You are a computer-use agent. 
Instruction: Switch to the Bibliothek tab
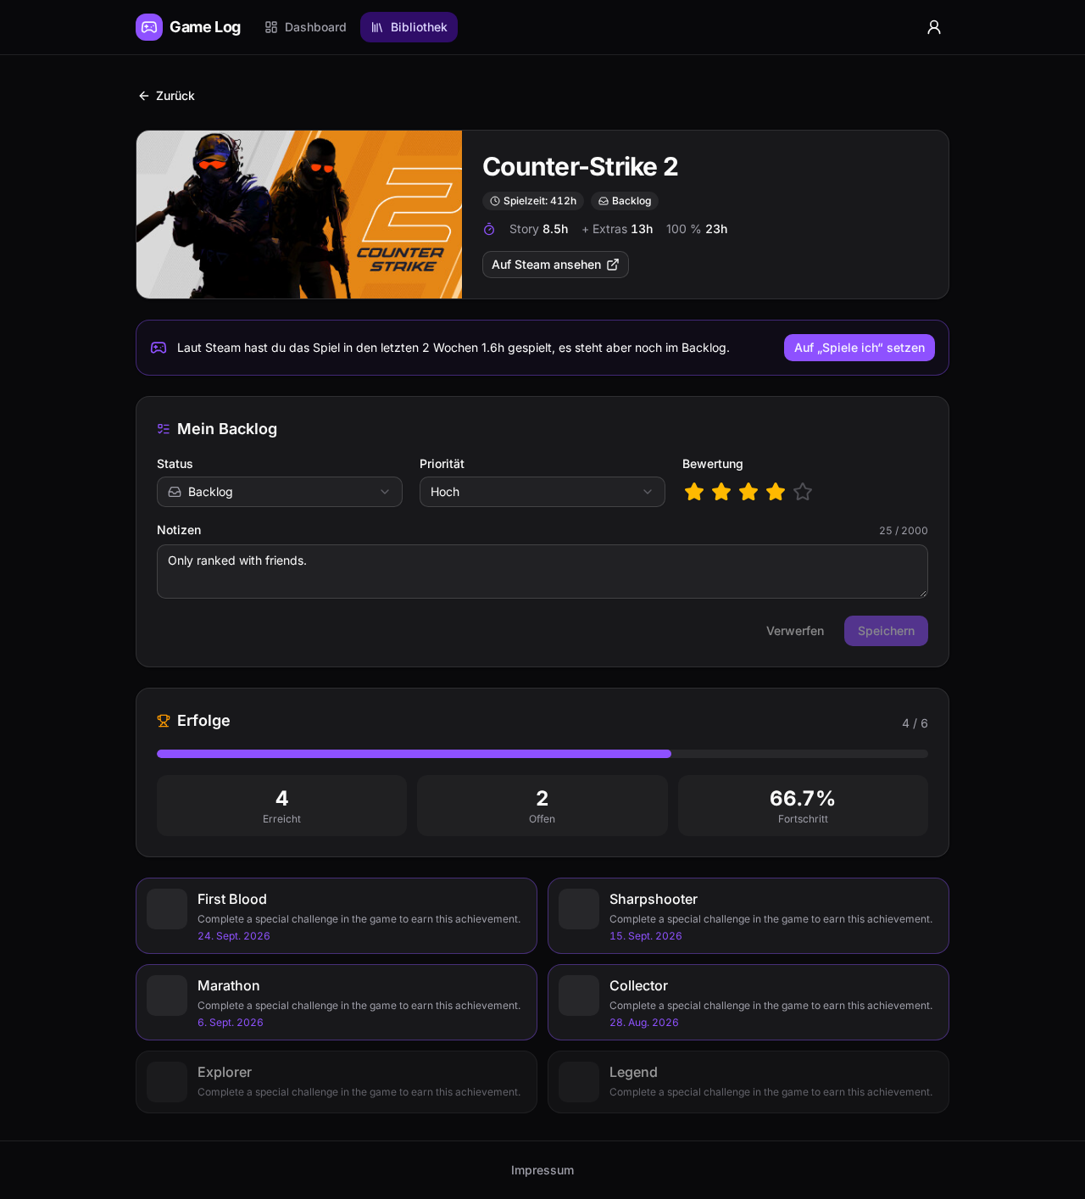coord(409,27)
